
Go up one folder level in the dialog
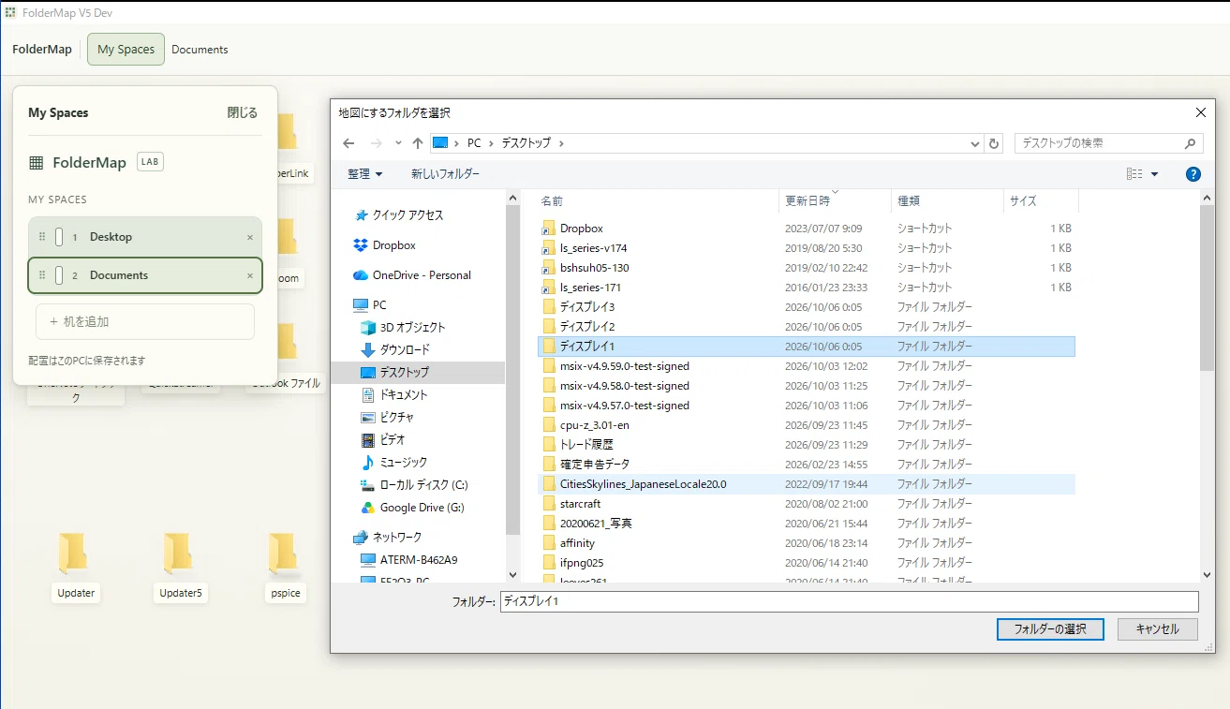[418, 143]
